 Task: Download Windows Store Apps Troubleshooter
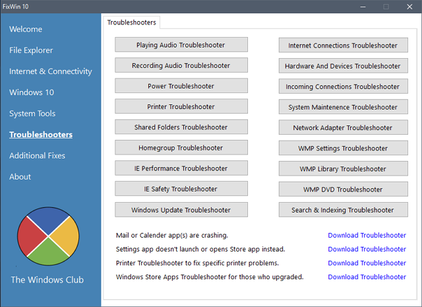point(367,277)
